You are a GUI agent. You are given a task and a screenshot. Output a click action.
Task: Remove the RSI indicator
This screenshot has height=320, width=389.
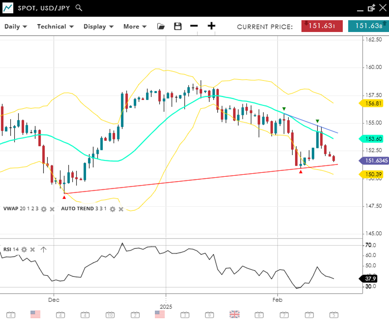(33, 250)
